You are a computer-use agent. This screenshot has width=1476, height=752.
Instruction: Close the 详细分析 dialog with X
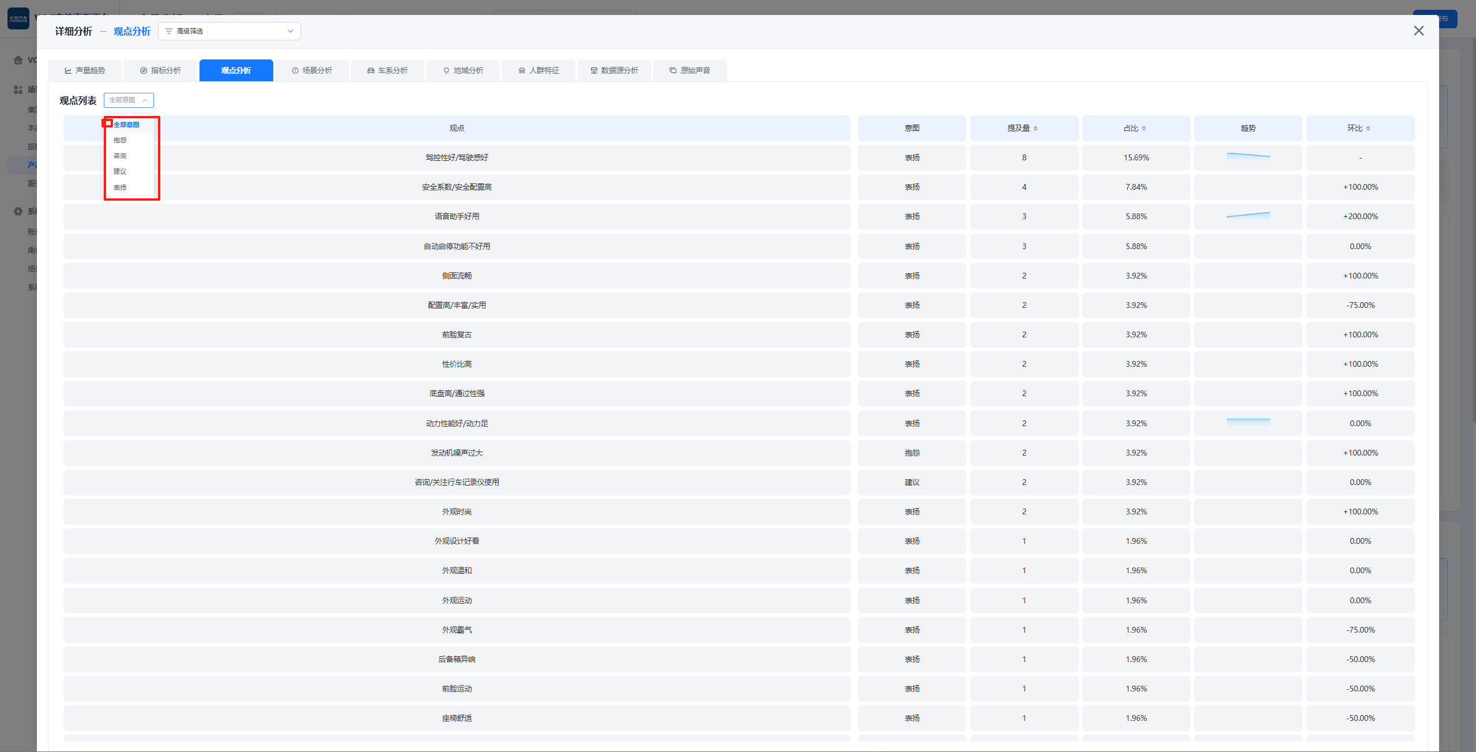click(x=1418, y=31)
